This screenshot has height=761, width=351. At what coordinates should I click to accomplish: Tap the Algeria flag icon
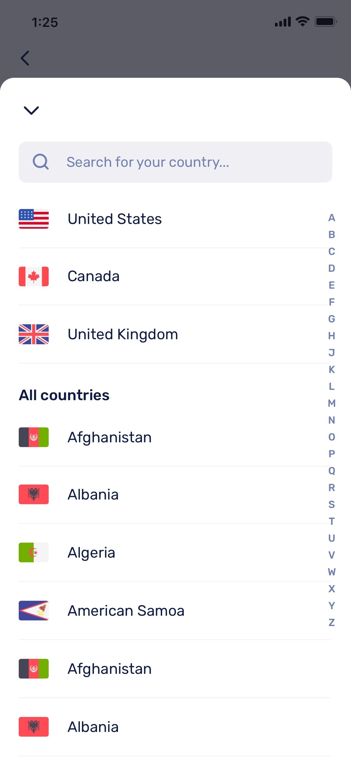[34, 552]
